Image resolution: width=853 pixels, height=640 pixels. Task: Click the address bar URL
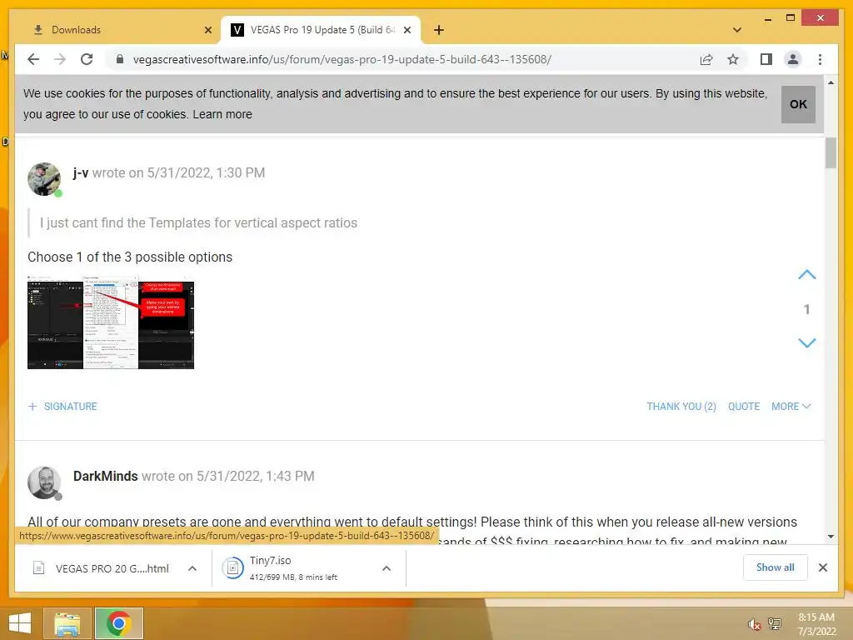[342, 59]
